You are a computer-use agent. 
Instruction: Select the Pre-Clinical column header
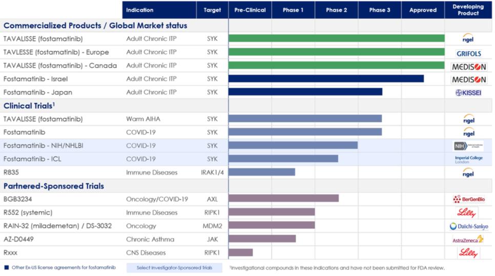[250, 10]
